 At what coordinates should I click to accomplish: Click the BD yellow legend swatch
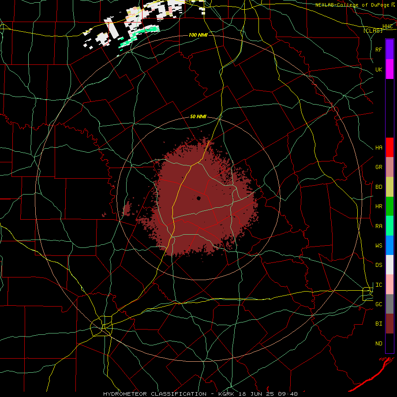click(390, 187)
